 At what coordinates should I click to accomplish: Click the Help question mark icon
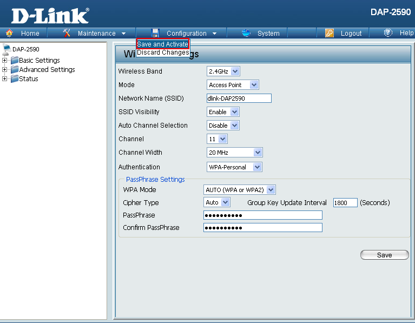click(x=388, y=33)
